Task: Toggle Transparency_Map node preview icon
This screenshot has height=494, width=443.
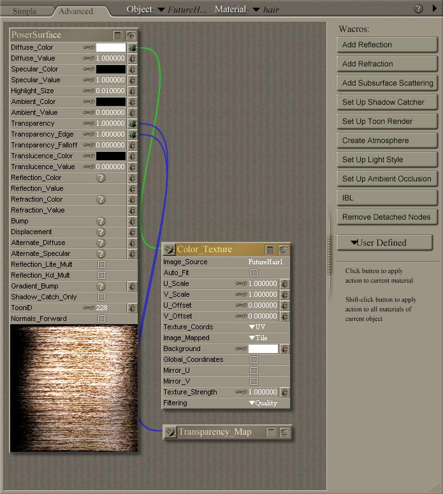Action: (x=285, y=432)
